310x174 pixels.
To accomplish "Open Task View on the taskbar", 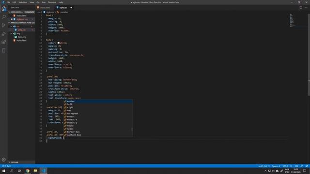I will pos(19,171).
